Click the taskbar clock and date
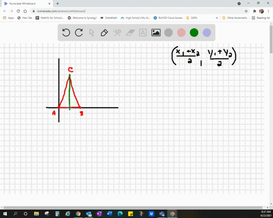Image resolution: width=273 pixels, height=218 pixels. click(266, 214)
